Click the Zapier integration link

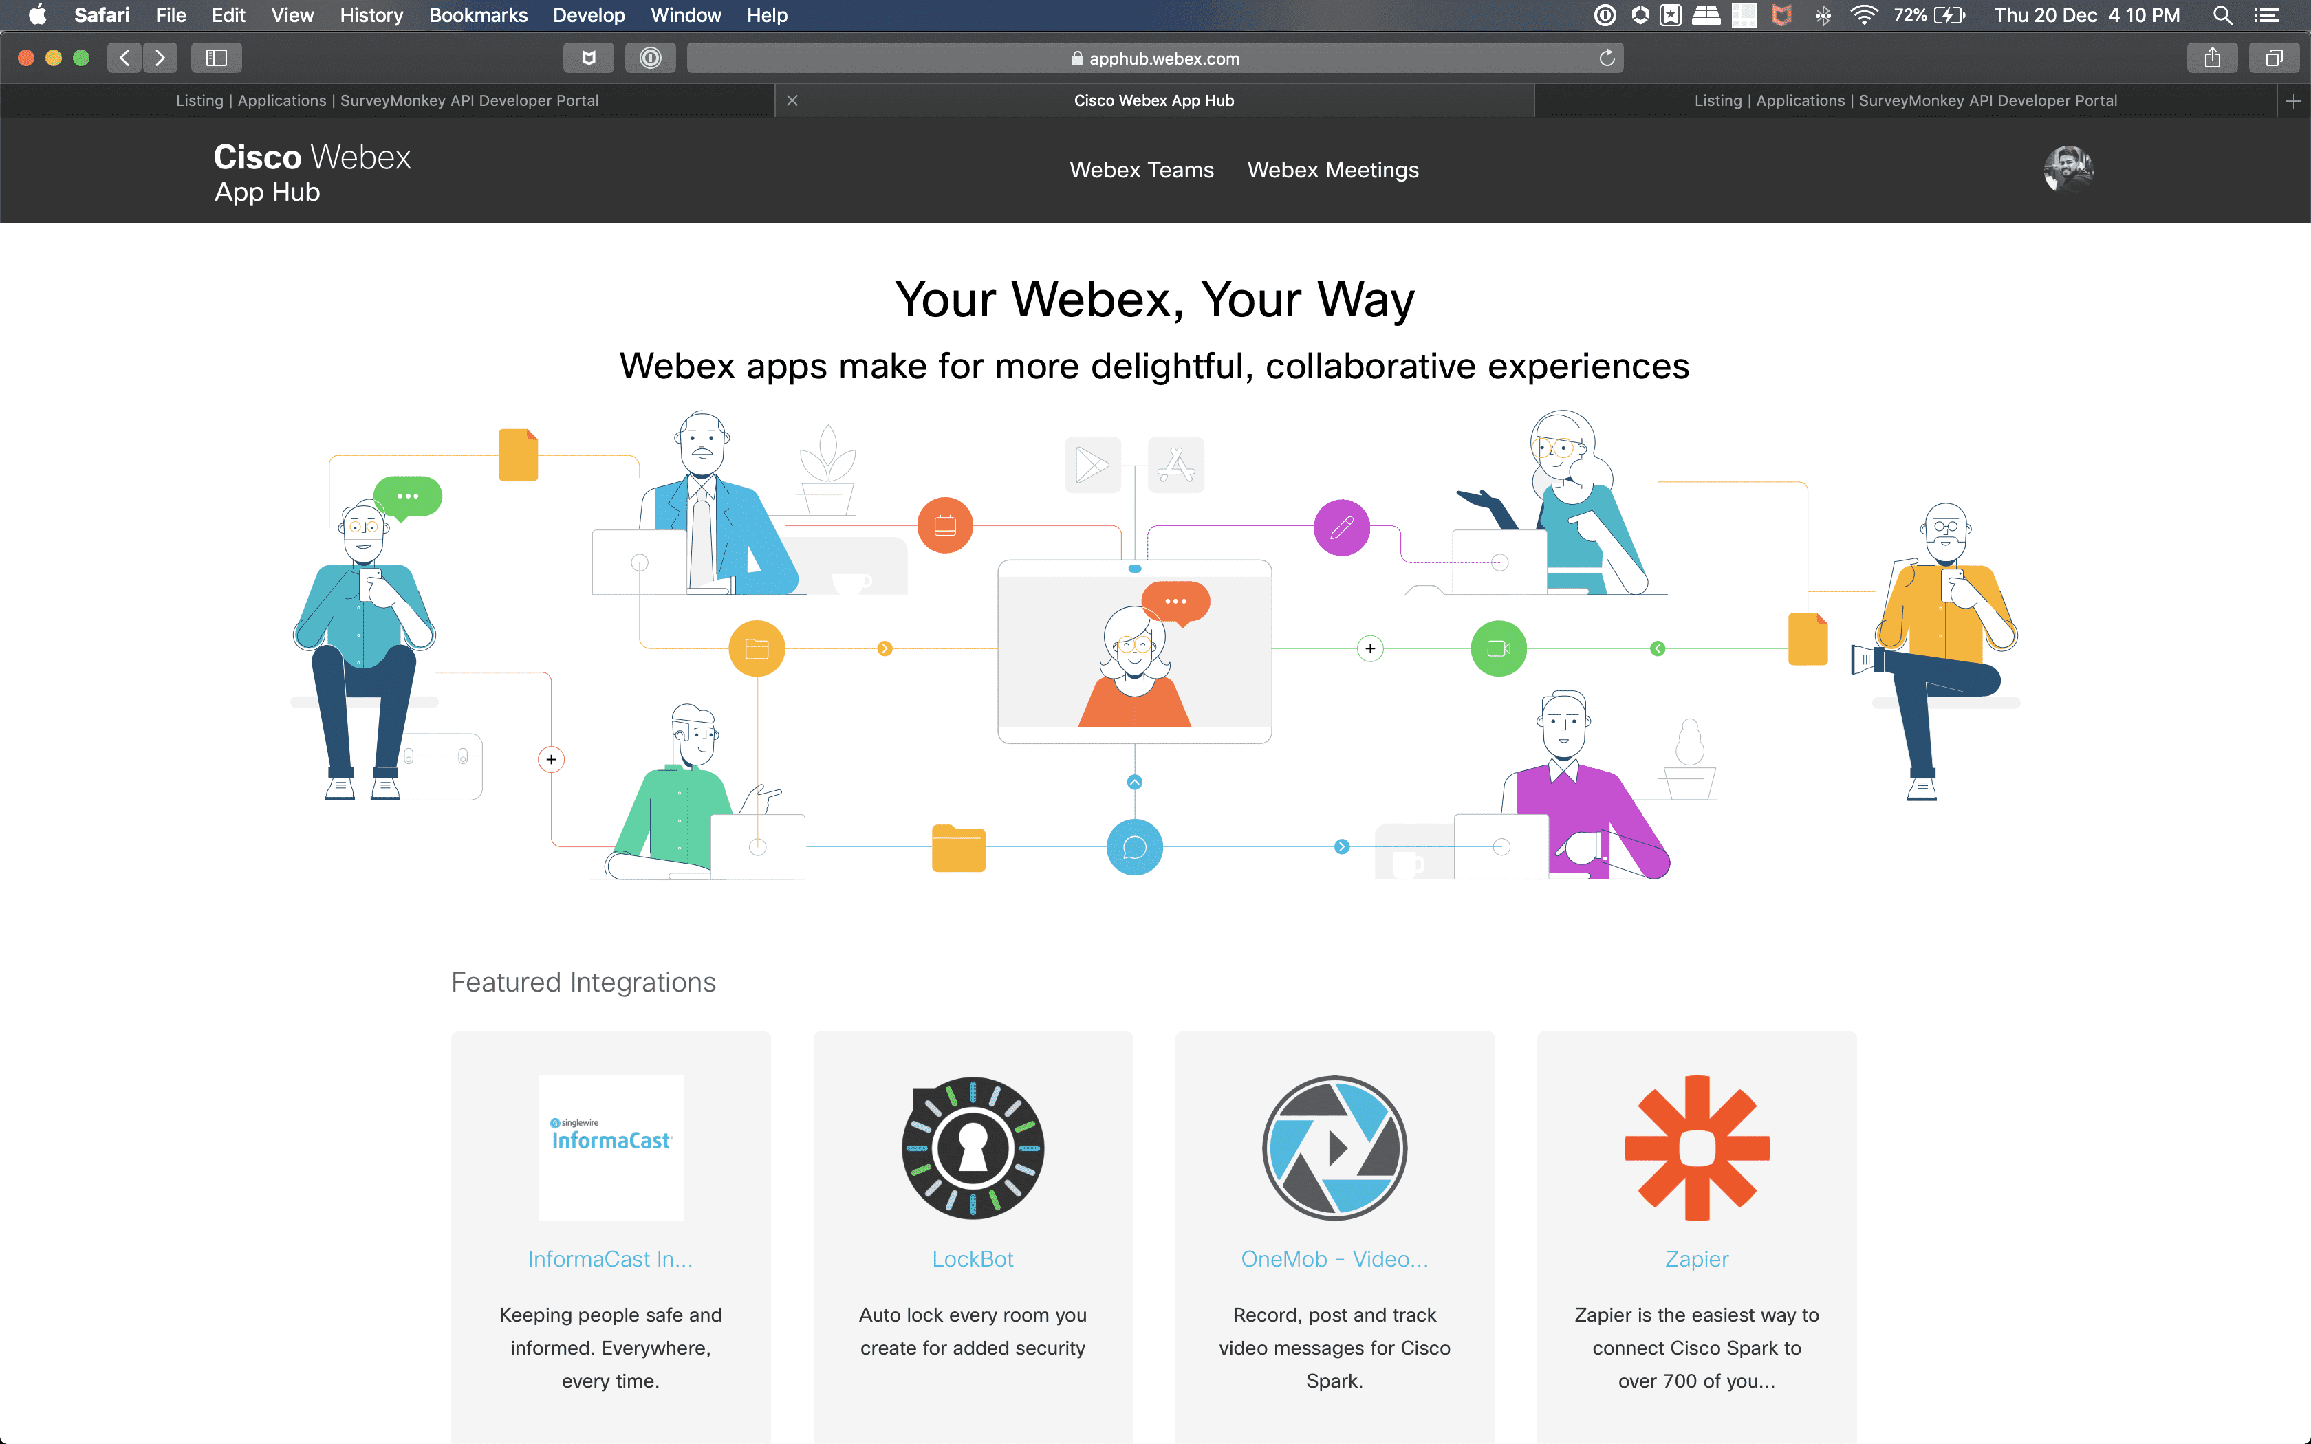pos(1695,1259)
